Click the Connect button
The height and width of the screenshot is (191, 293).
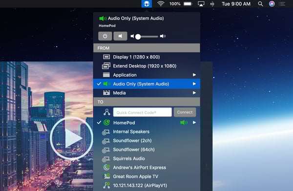[x=185, y=112]
